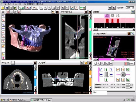The image size is (136, 102).
Task: Select 3.0 rotation unit radio button
Action: coord(110,87)
